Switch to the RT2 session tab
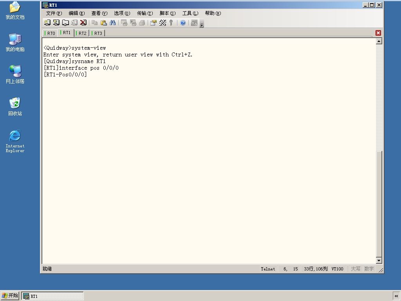The width and height of the screenshot is (401, 301). click(x=81, y=33)
